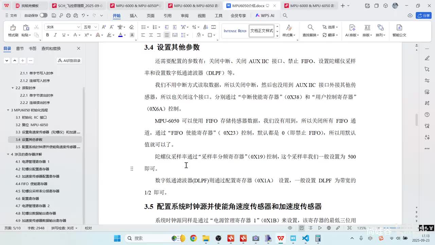Switch to the 页面 ribbon tab
Viewport: 435px width, 245px height.
coord(151,16)
